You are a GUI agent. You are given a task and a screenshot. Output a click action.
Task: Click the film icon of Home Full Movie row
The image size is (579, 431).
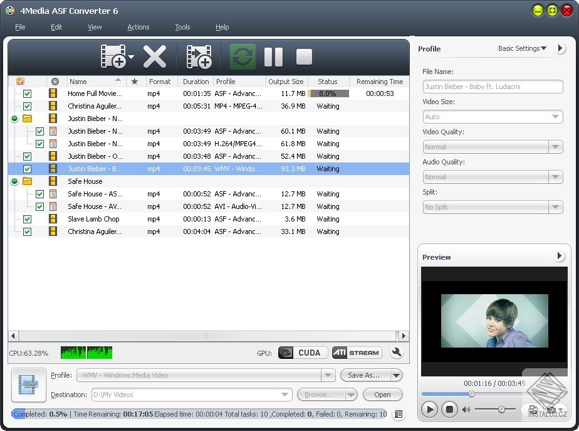pos(53,93)
